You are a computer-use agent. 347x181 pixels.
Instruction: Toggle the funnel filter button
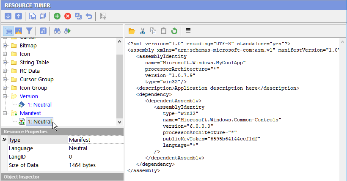pos(29,31)
